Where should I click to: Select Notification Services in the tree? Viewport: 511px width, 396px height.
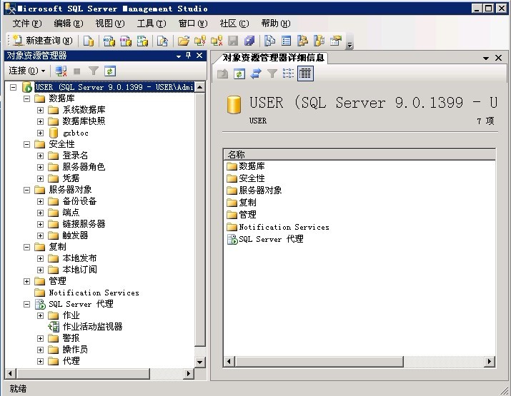94,293
